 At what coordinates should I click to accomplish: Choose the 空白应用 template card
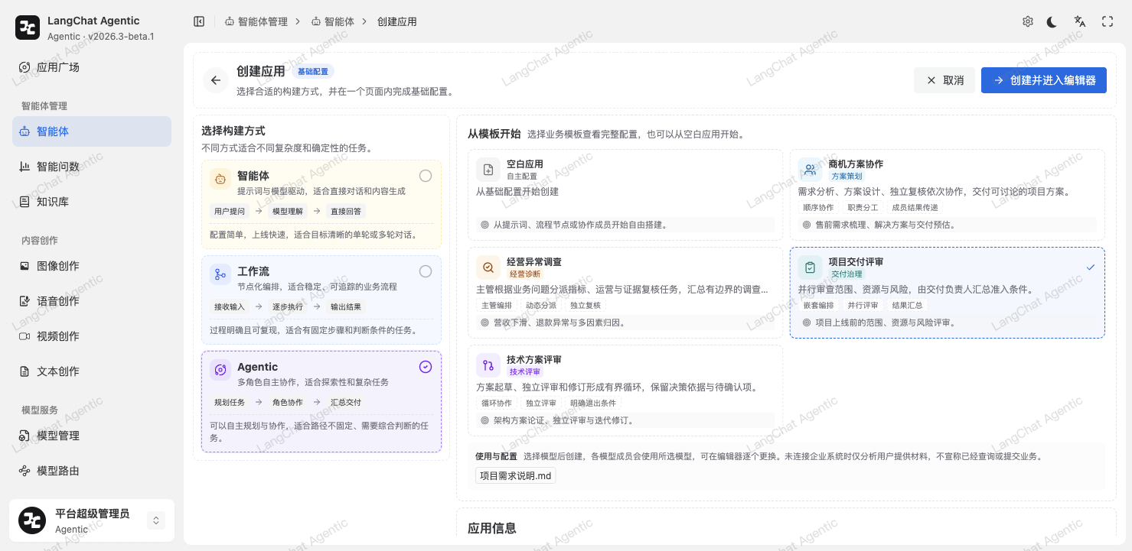[625, 195]
